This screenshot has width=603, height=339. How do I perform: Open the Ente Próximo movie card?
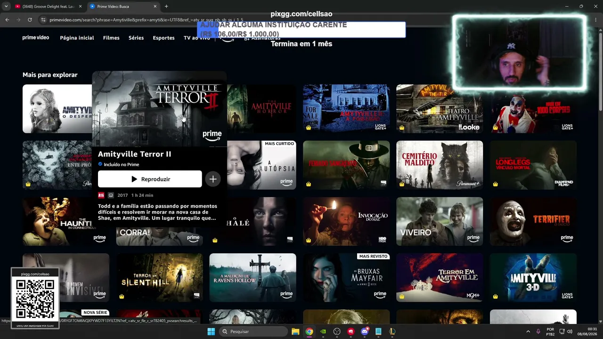click(57, 165)
